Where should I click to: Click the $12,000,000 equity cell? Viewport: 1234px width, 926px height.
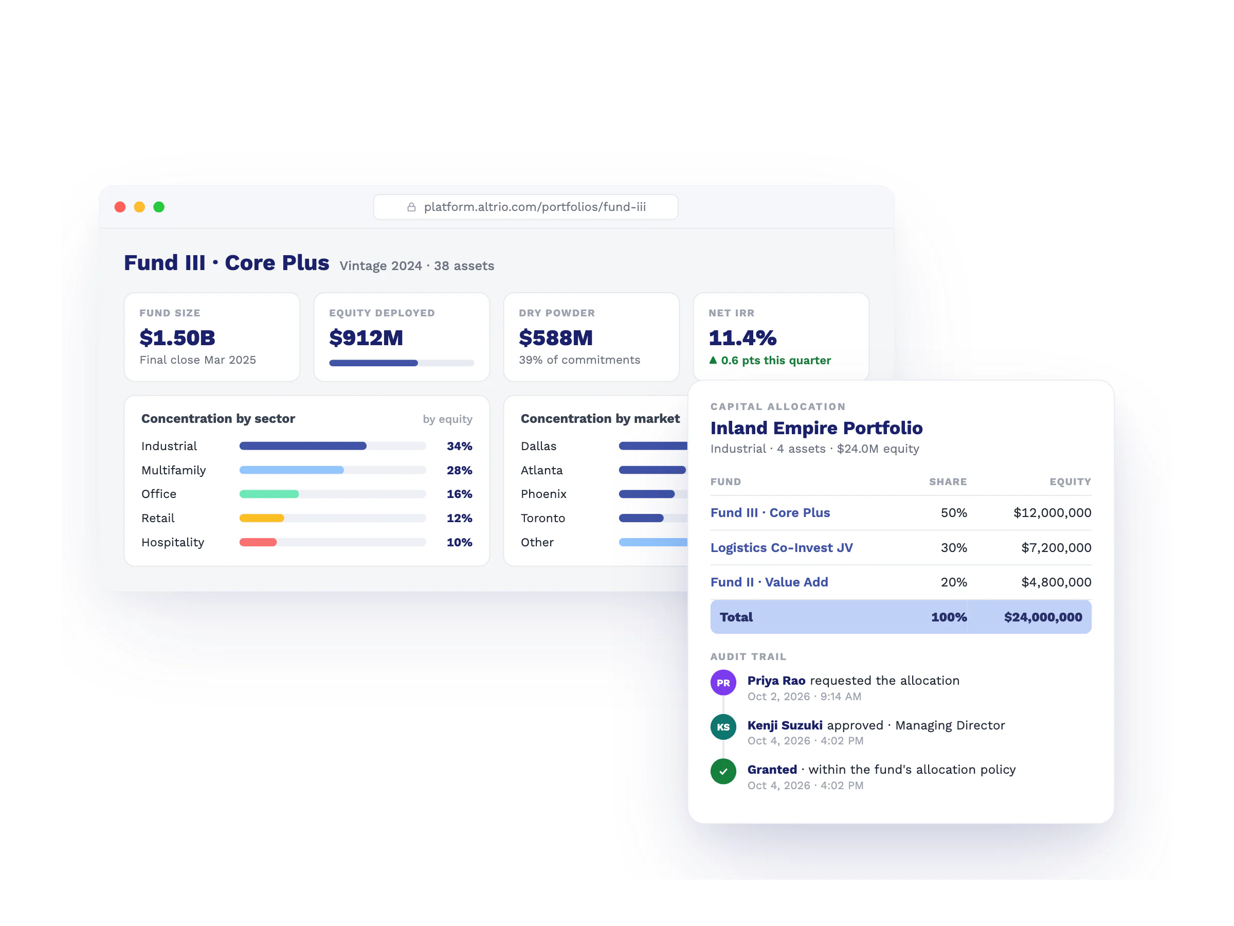click(1052, 512)
